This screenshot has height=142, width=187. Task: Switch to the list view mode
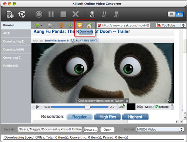(180, 14)
